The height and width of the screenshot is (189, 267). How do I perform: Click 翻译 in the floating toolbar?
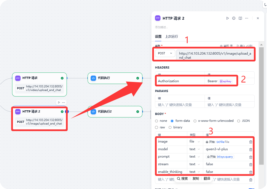207,178
